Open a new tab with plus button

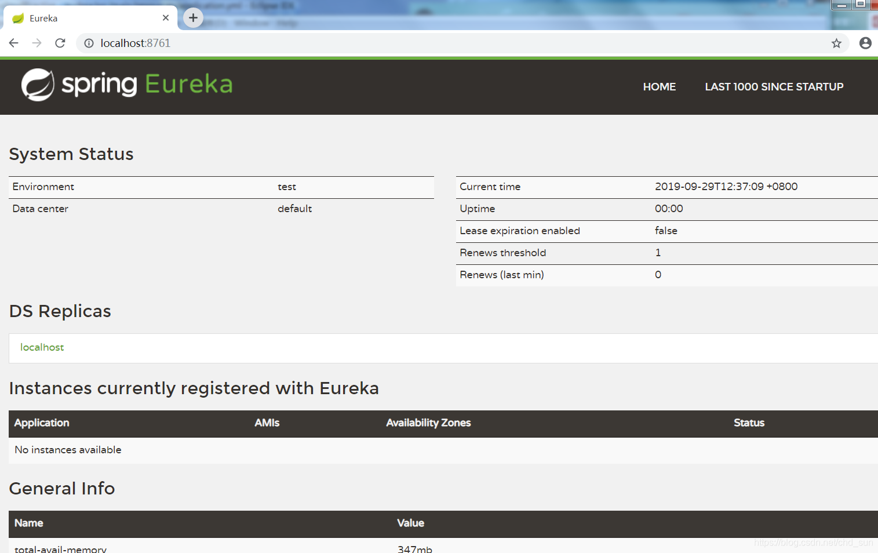click(193, 18)
